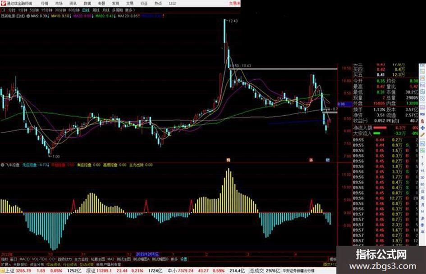Switch chart to 分时 period
426x274 pixels.
[x=11, y=10]
